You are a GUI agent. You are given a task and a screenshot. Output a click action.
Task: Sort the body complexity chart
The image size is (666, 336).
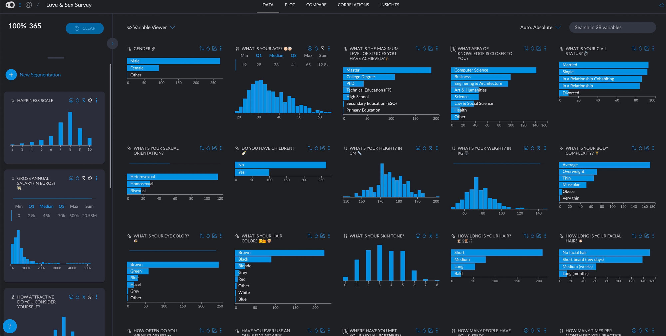634,148
